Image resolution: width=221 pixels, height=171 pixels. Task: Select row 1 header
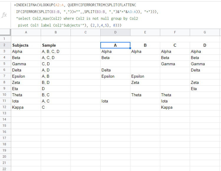point(4,39)
